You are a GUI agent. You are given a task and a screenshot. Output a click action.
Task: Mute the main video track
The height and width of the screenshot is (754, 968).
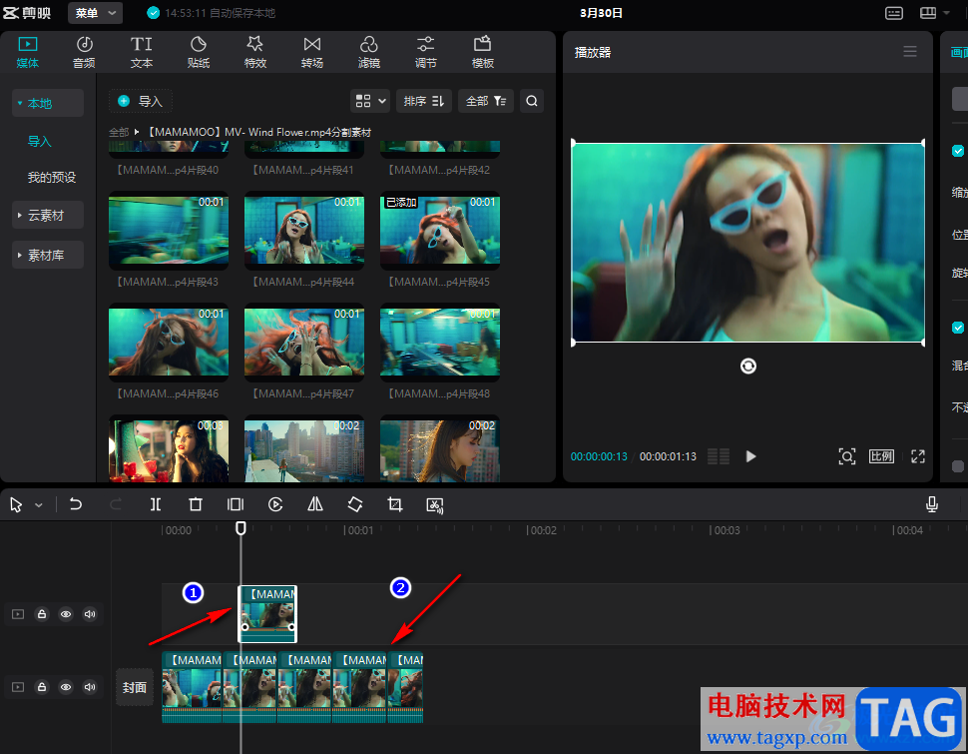pyautogui.click(x=90, y=687)
